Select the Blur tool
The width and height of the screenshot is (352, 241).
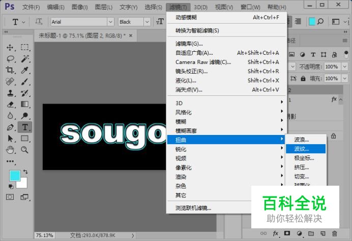click(x=10, y=115)
